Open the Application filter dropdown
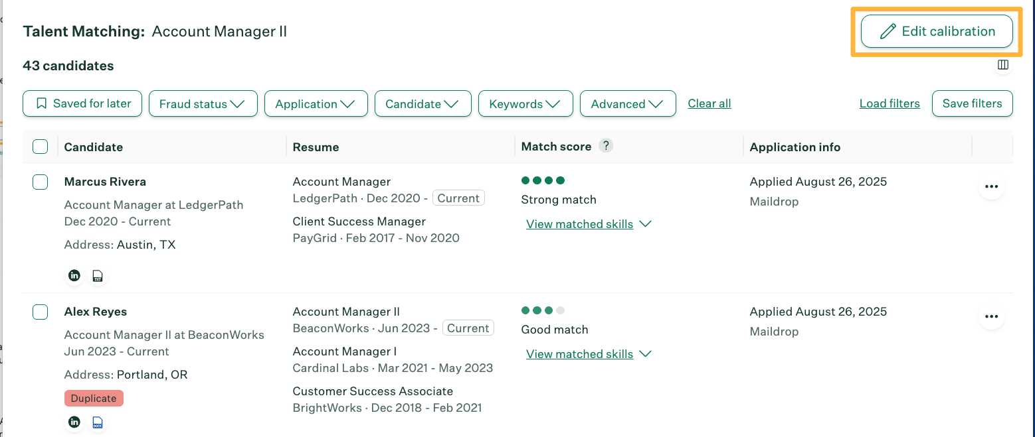 pyautogui.click(x=316, y=103)
